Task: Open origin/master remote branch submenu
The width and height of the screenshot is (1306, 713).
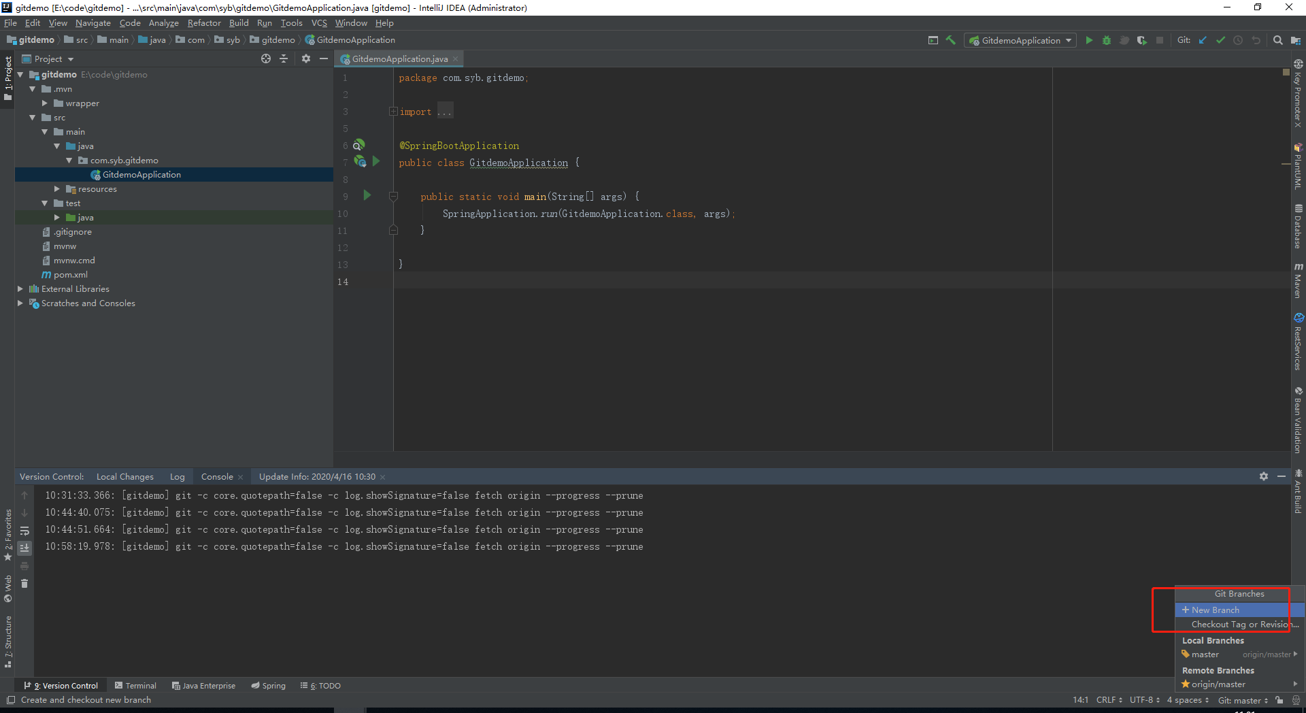Action: point(1239,684)
